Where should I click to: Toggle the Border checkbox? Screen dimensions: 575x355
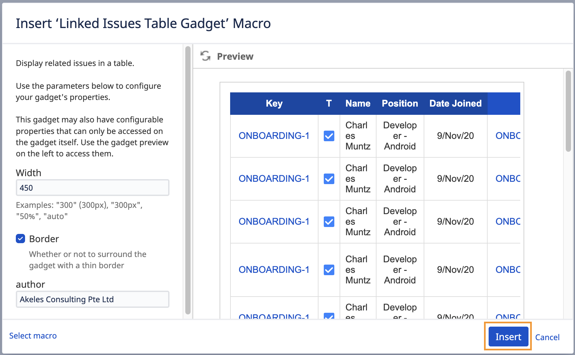[20, 239]
